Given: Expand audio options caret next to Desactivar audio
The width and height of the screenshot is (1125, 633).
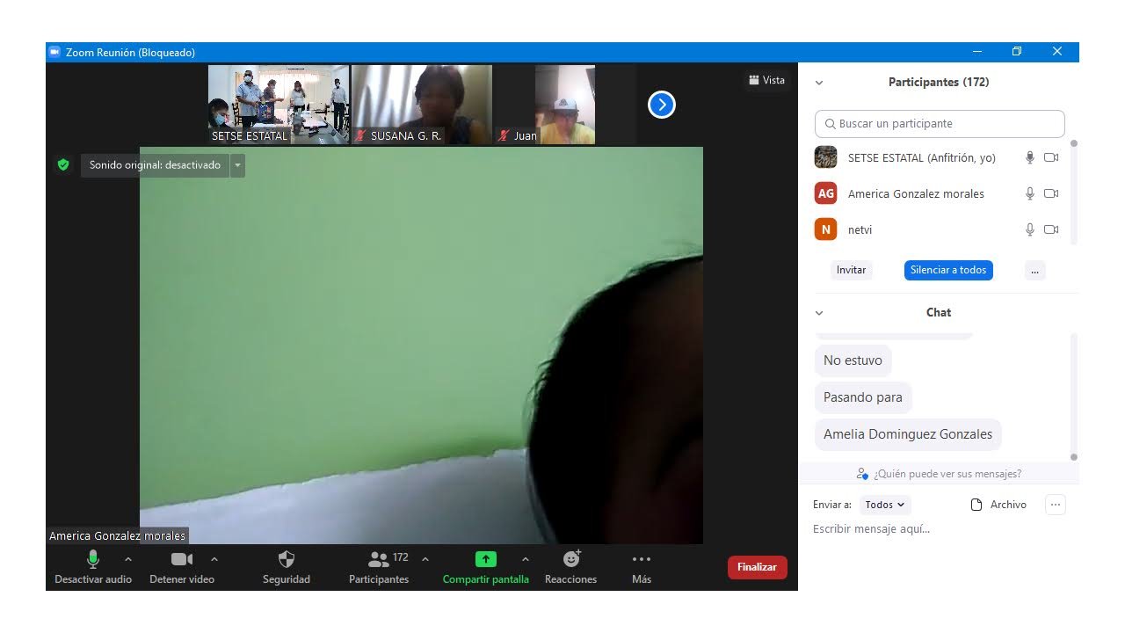Looking at the screenshot, I should point(128,559).
